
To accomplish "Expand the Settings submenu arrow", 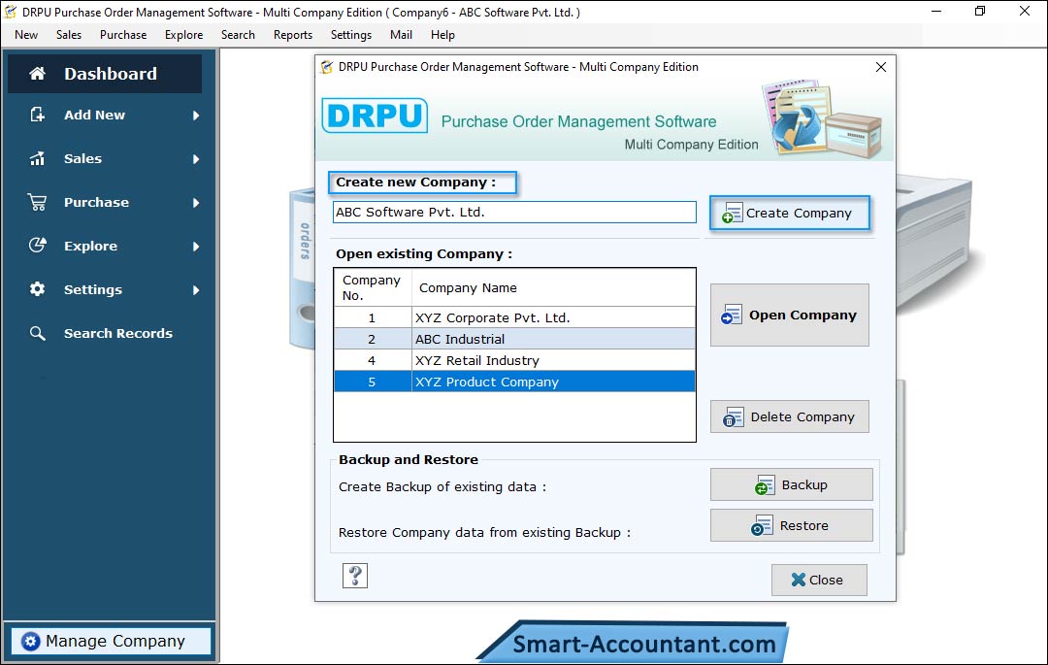I will (x=196, y=290).
